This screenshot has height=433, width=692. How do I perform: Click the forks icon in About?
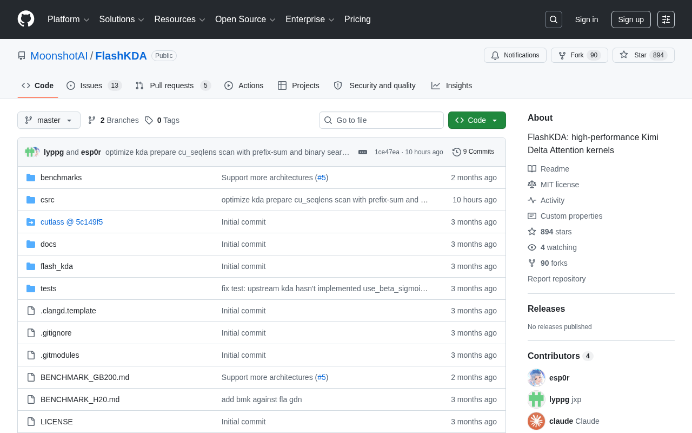pyautogui.click(x=532, y=263)
